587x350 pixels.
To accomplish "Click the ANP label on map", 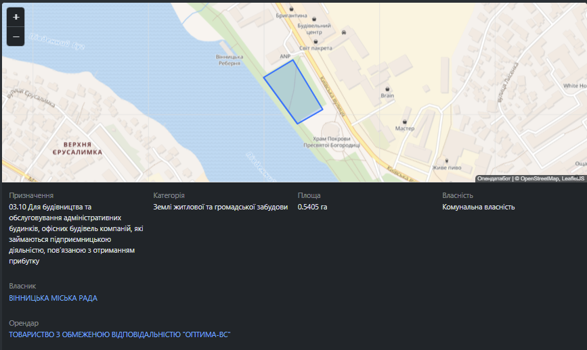I will (285, 56).
